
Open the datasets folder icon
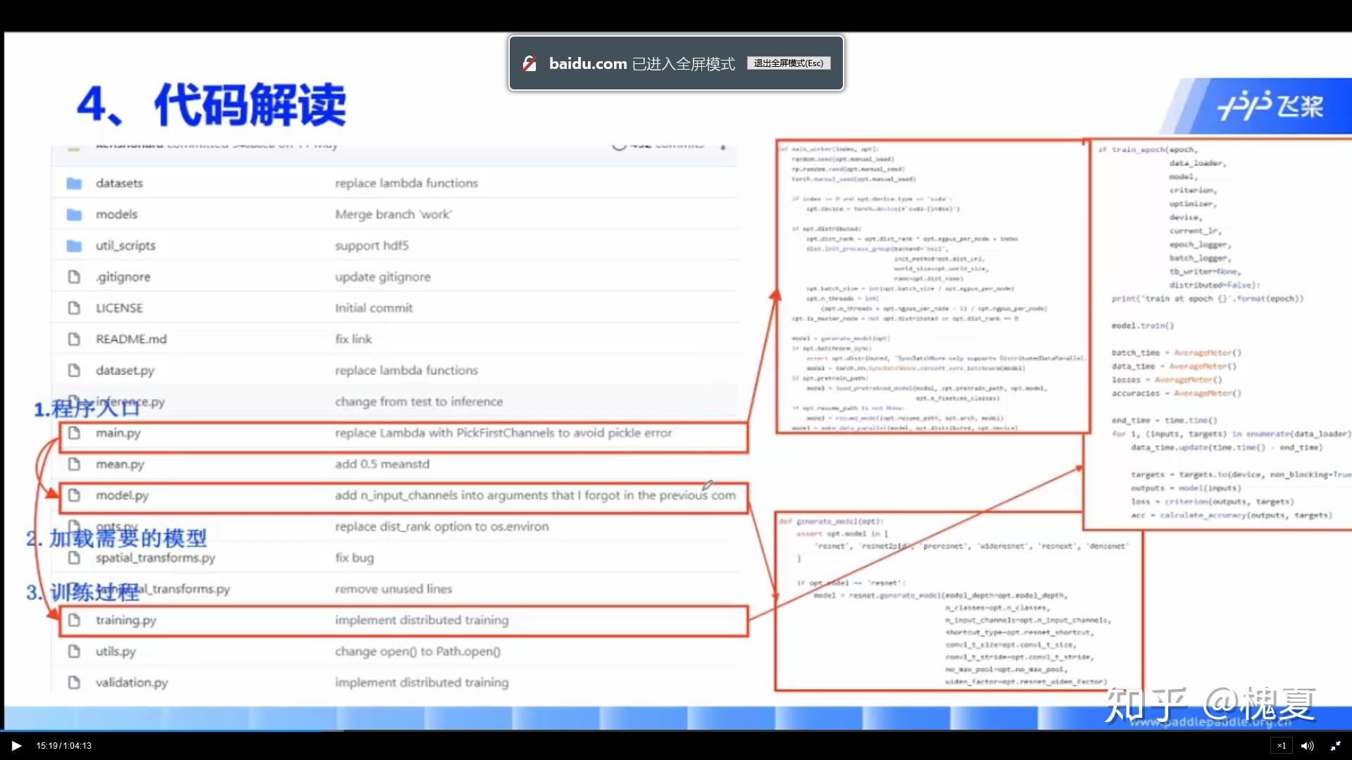pyautogui.click(x=74, y=184)
